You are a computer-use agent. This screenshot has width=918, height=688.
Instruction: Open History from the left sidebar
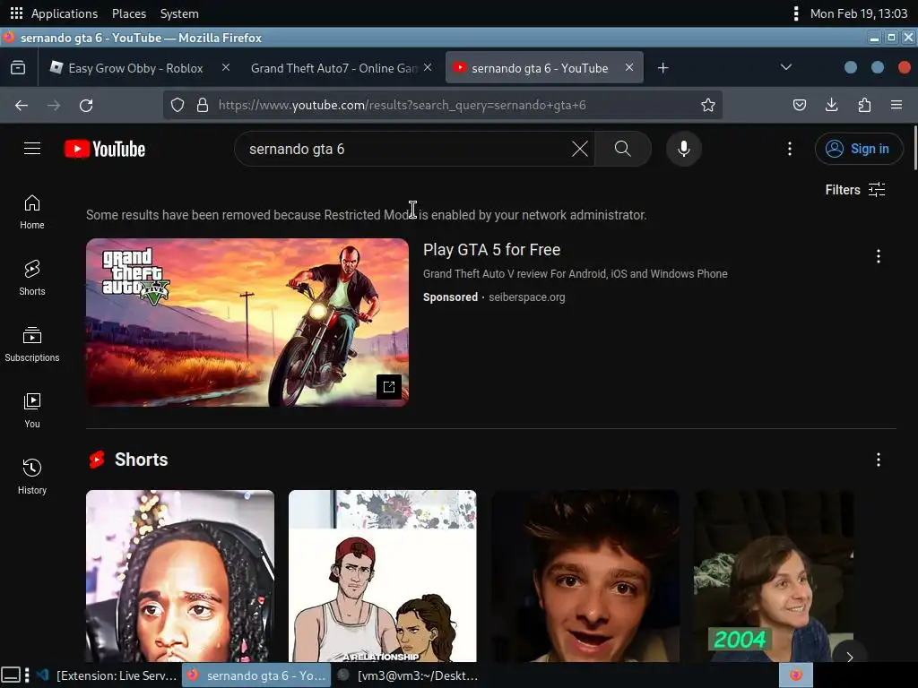(x=32, y=477)
